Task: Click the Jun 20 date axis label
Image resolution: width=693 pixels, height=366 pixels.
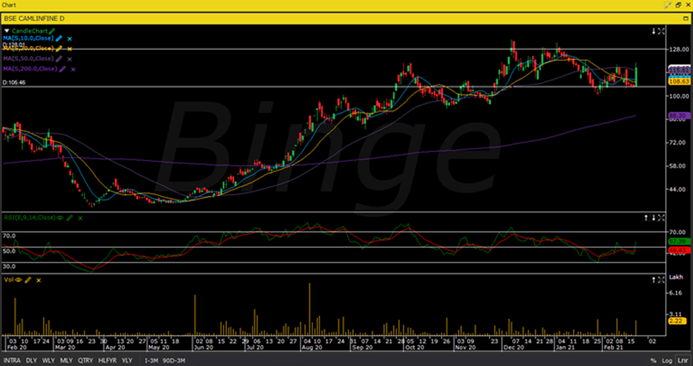Action: 203,347
